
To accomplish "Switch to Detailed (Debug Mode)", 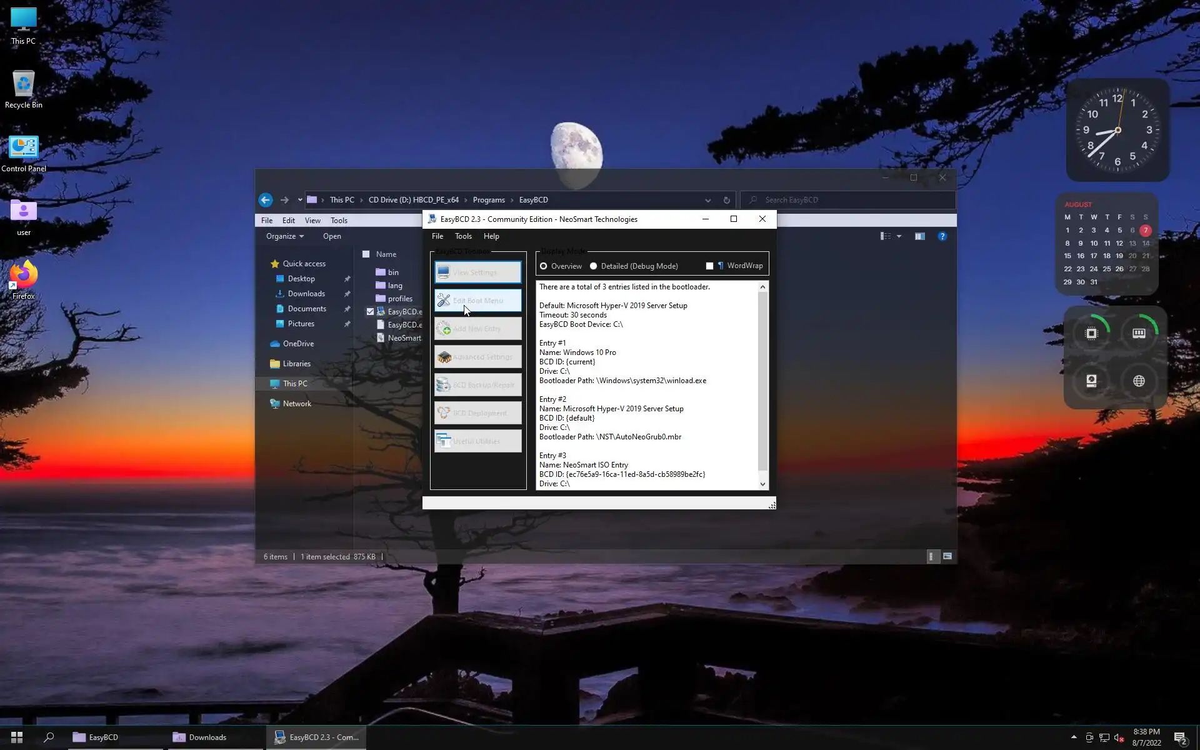I will 594,266.
